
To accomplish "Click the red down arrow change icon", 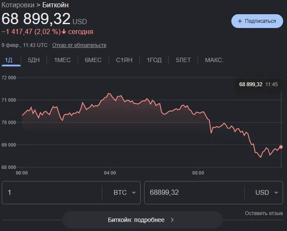I will point(64,32).
